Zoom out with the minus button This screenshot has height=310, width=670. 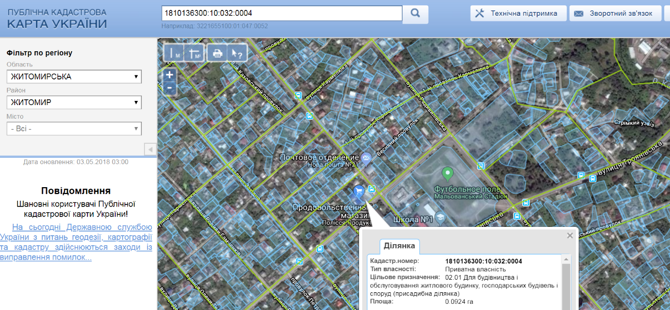coord(170,89)
